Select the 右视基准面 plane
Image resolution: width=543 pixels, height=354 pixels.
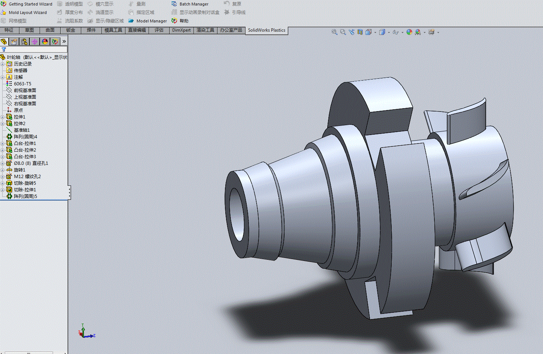(25, 103)
